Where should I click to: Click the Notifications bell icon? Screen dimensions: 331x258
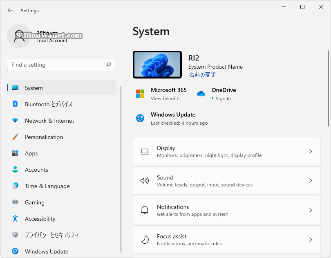[x=145, y=210]
